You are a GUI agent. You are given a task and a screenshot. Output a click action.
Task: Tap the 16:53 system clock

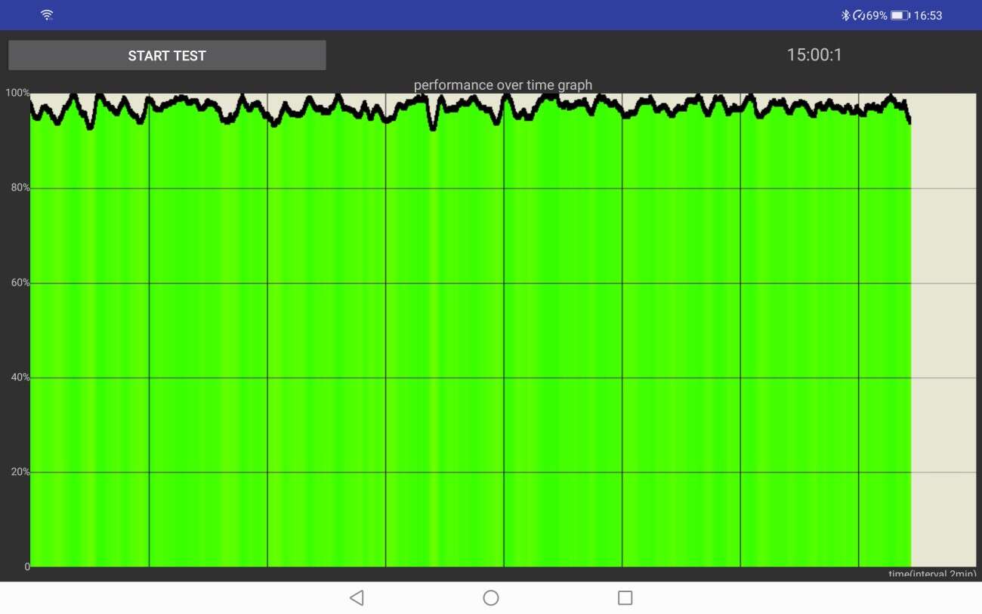point(928,15)
